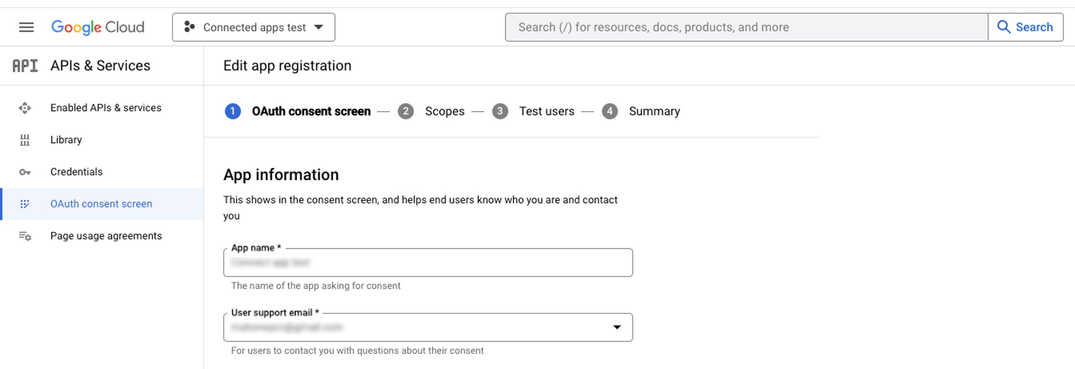Open the hamburger navigation menu

pyautogui.click(x=26, y=27)
